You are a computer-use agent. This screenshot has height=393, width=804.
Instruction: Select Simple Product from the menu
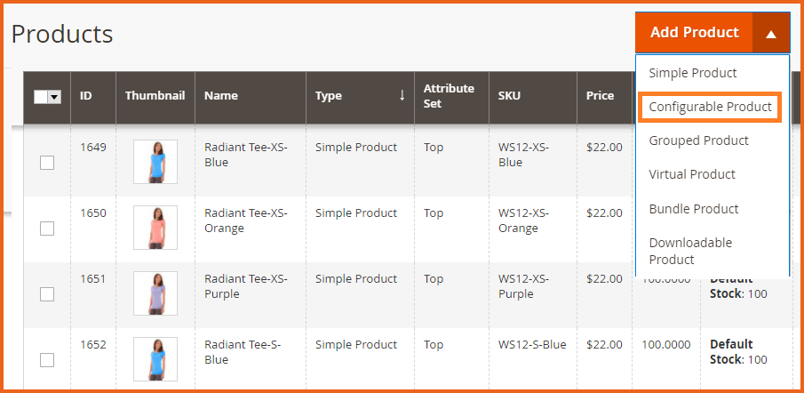coord(693,73)
